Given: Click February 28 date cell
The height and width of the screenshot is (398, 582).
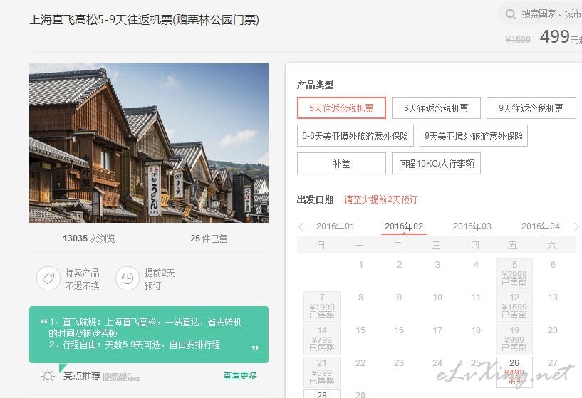Looking at the screenshot, I should coord(322,394).
